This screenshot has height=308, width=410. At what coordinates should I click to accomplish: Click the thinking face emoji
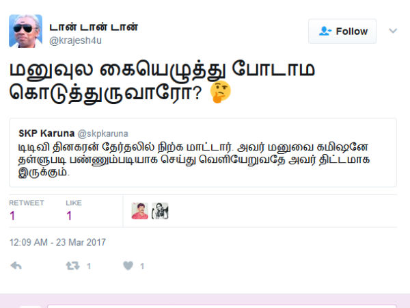[x=220, y=92]
